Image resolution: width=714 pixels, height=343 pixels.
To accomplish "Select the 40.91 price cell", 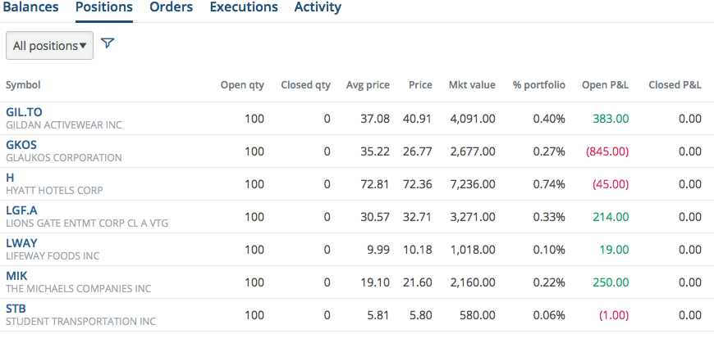I will point(418,119).
